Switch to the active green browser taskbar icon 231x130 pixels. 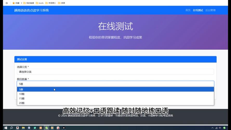(x=47, y=128)
